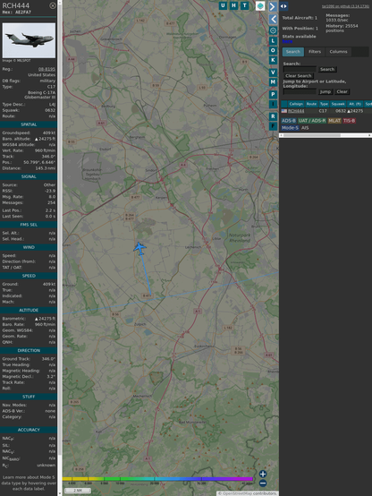
Task: Open the C-17 aircraft photo thumbnail
Action: pos(29,40)
